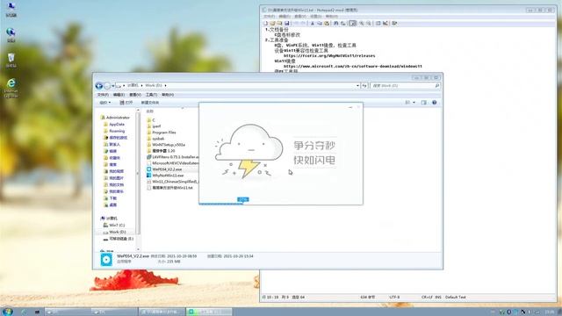Open Explorer's 文件(F) menu
Image resolution: width=562 pixels, height=316 pixels.
pyautogui.click(x=103, y=95)
